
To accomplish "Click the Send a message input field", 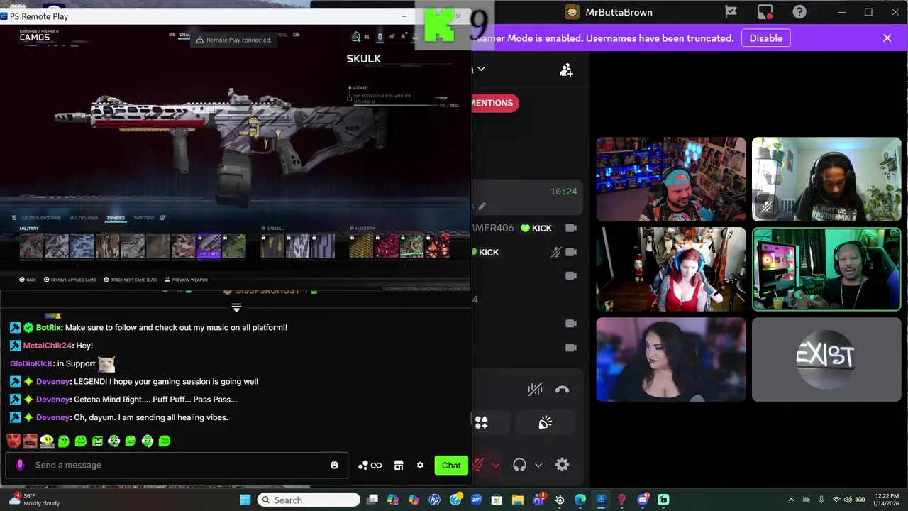I will point(177,465).
